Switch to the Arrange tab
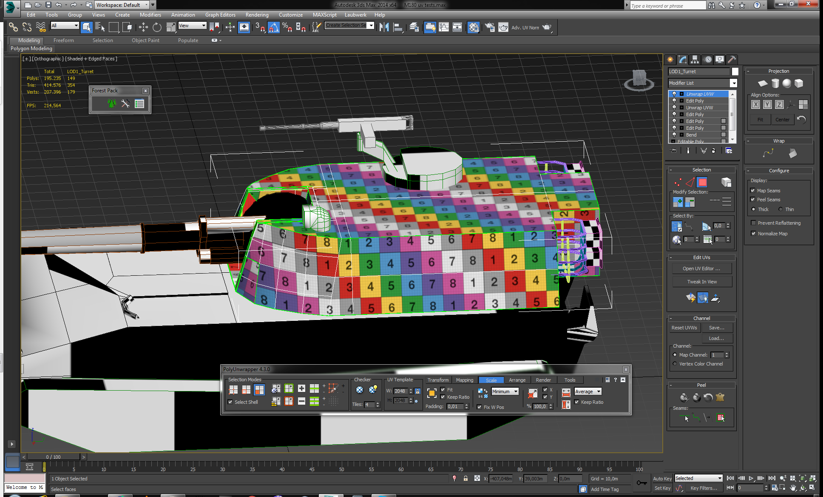Screen dimensions: 823x497 pos(517,380)
